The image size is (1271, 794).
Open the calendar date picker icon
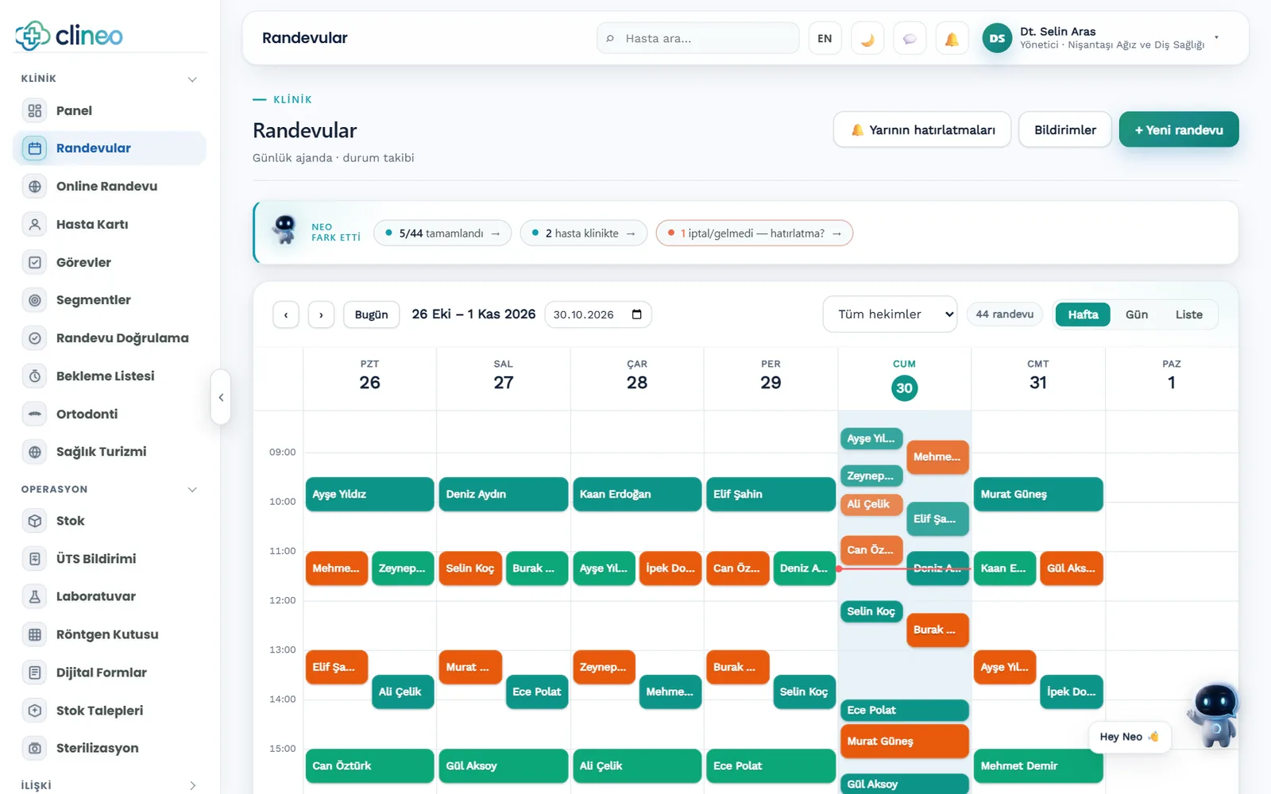pos(636,314)
